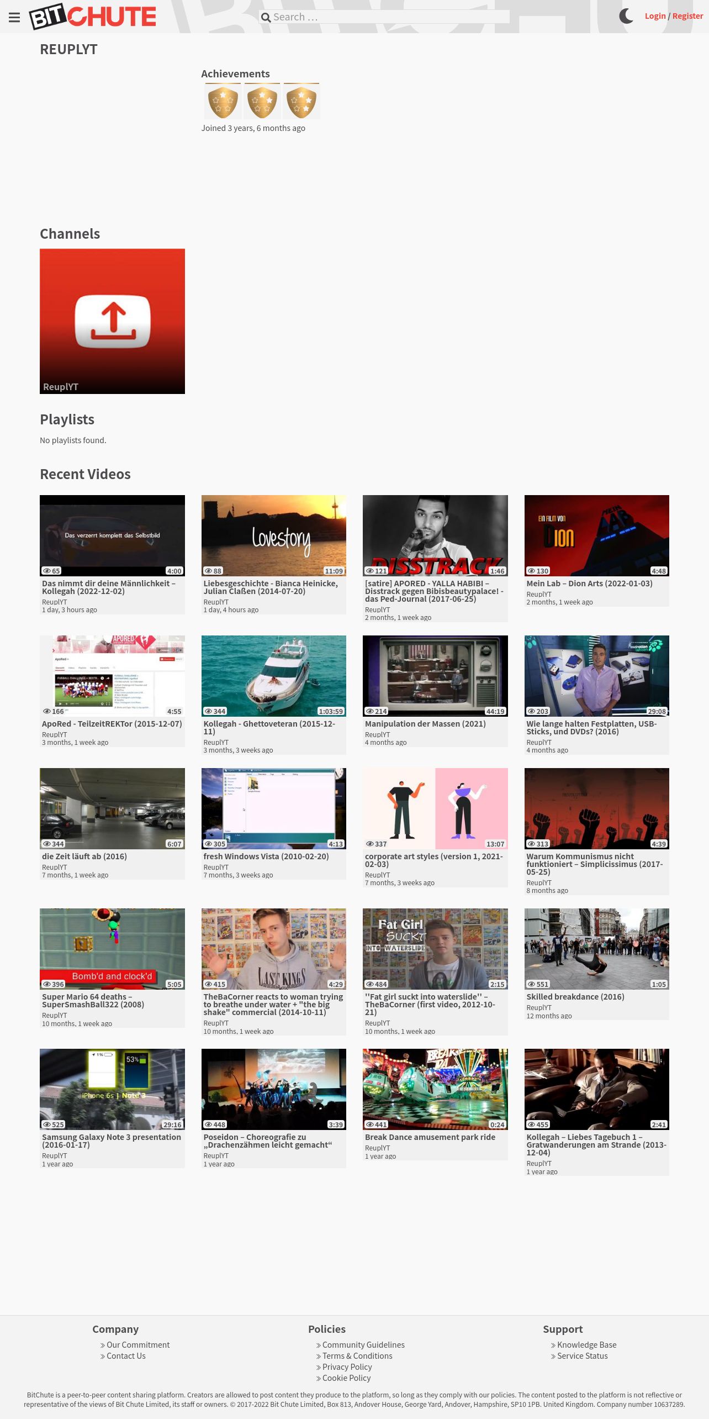709x1419 pixels.
Task: Open Privacy Policy footer link
Action: click(347, 1367)
